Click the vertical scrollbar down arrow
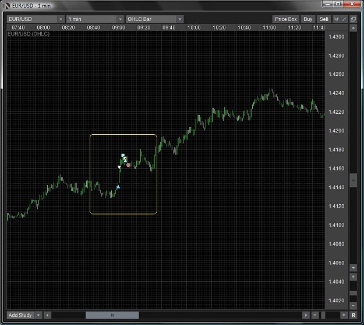The image size is (364, 325). click(353, 268)
